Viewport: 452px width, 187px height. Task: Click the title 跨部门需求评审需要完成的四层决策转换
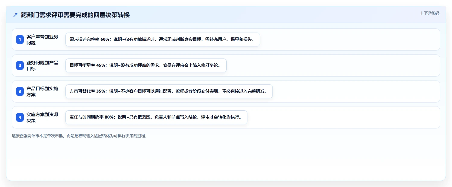point(75,15)
